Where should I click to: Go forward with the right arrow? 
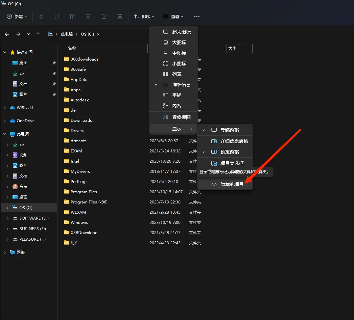click(18, 34)
